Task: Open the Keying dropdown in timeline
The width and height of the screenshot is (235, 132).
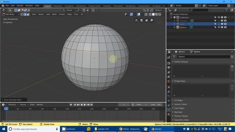Action: pos(24,104)
